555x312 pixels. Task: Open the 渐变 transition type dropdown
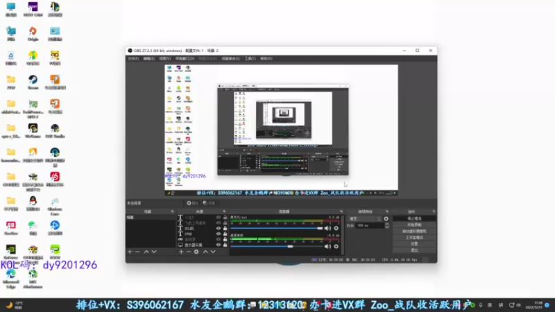[x=365, y=218]
